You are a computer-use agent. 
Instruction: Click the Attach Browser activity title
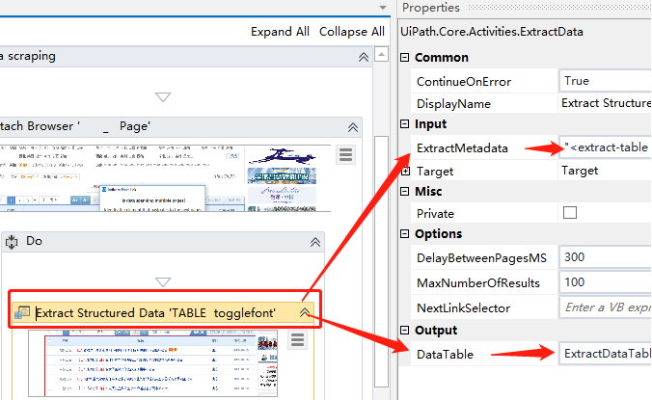75,126
